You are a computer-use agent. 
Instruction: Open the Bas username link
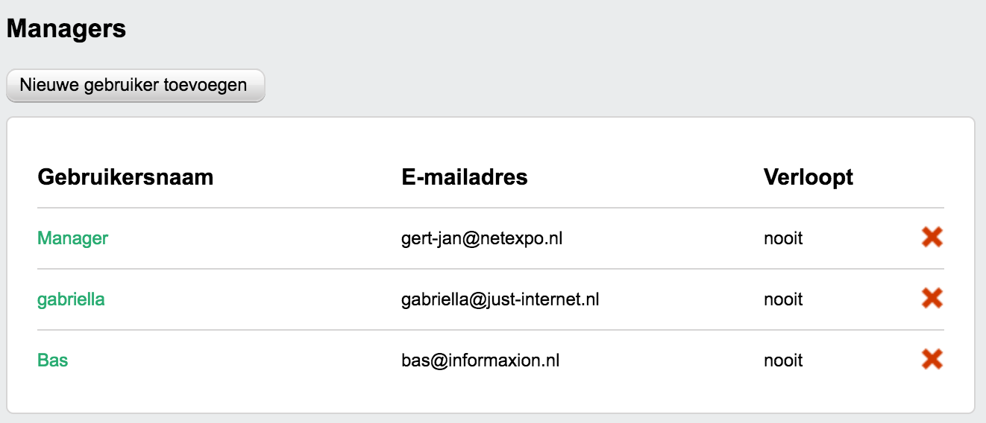pyautogui.click(x=52, y=360)
